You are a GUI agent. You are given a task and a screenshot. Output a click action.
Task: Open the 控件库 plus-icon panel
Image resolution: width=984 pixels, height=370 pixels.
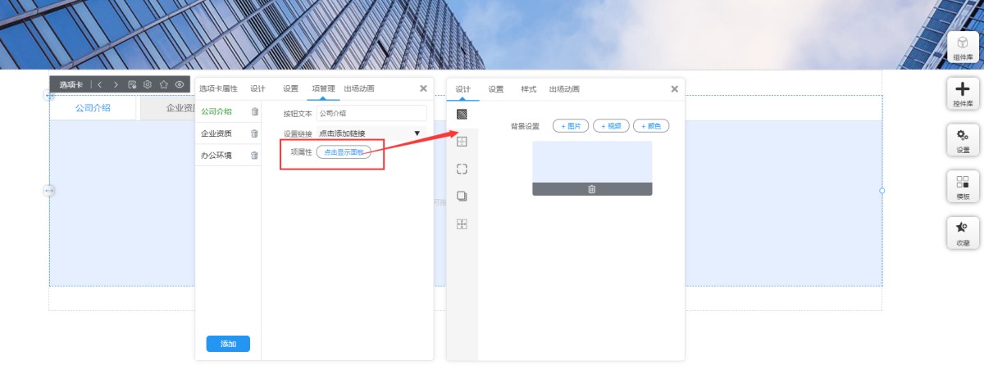pyautogui.click(x=963, y=94)
